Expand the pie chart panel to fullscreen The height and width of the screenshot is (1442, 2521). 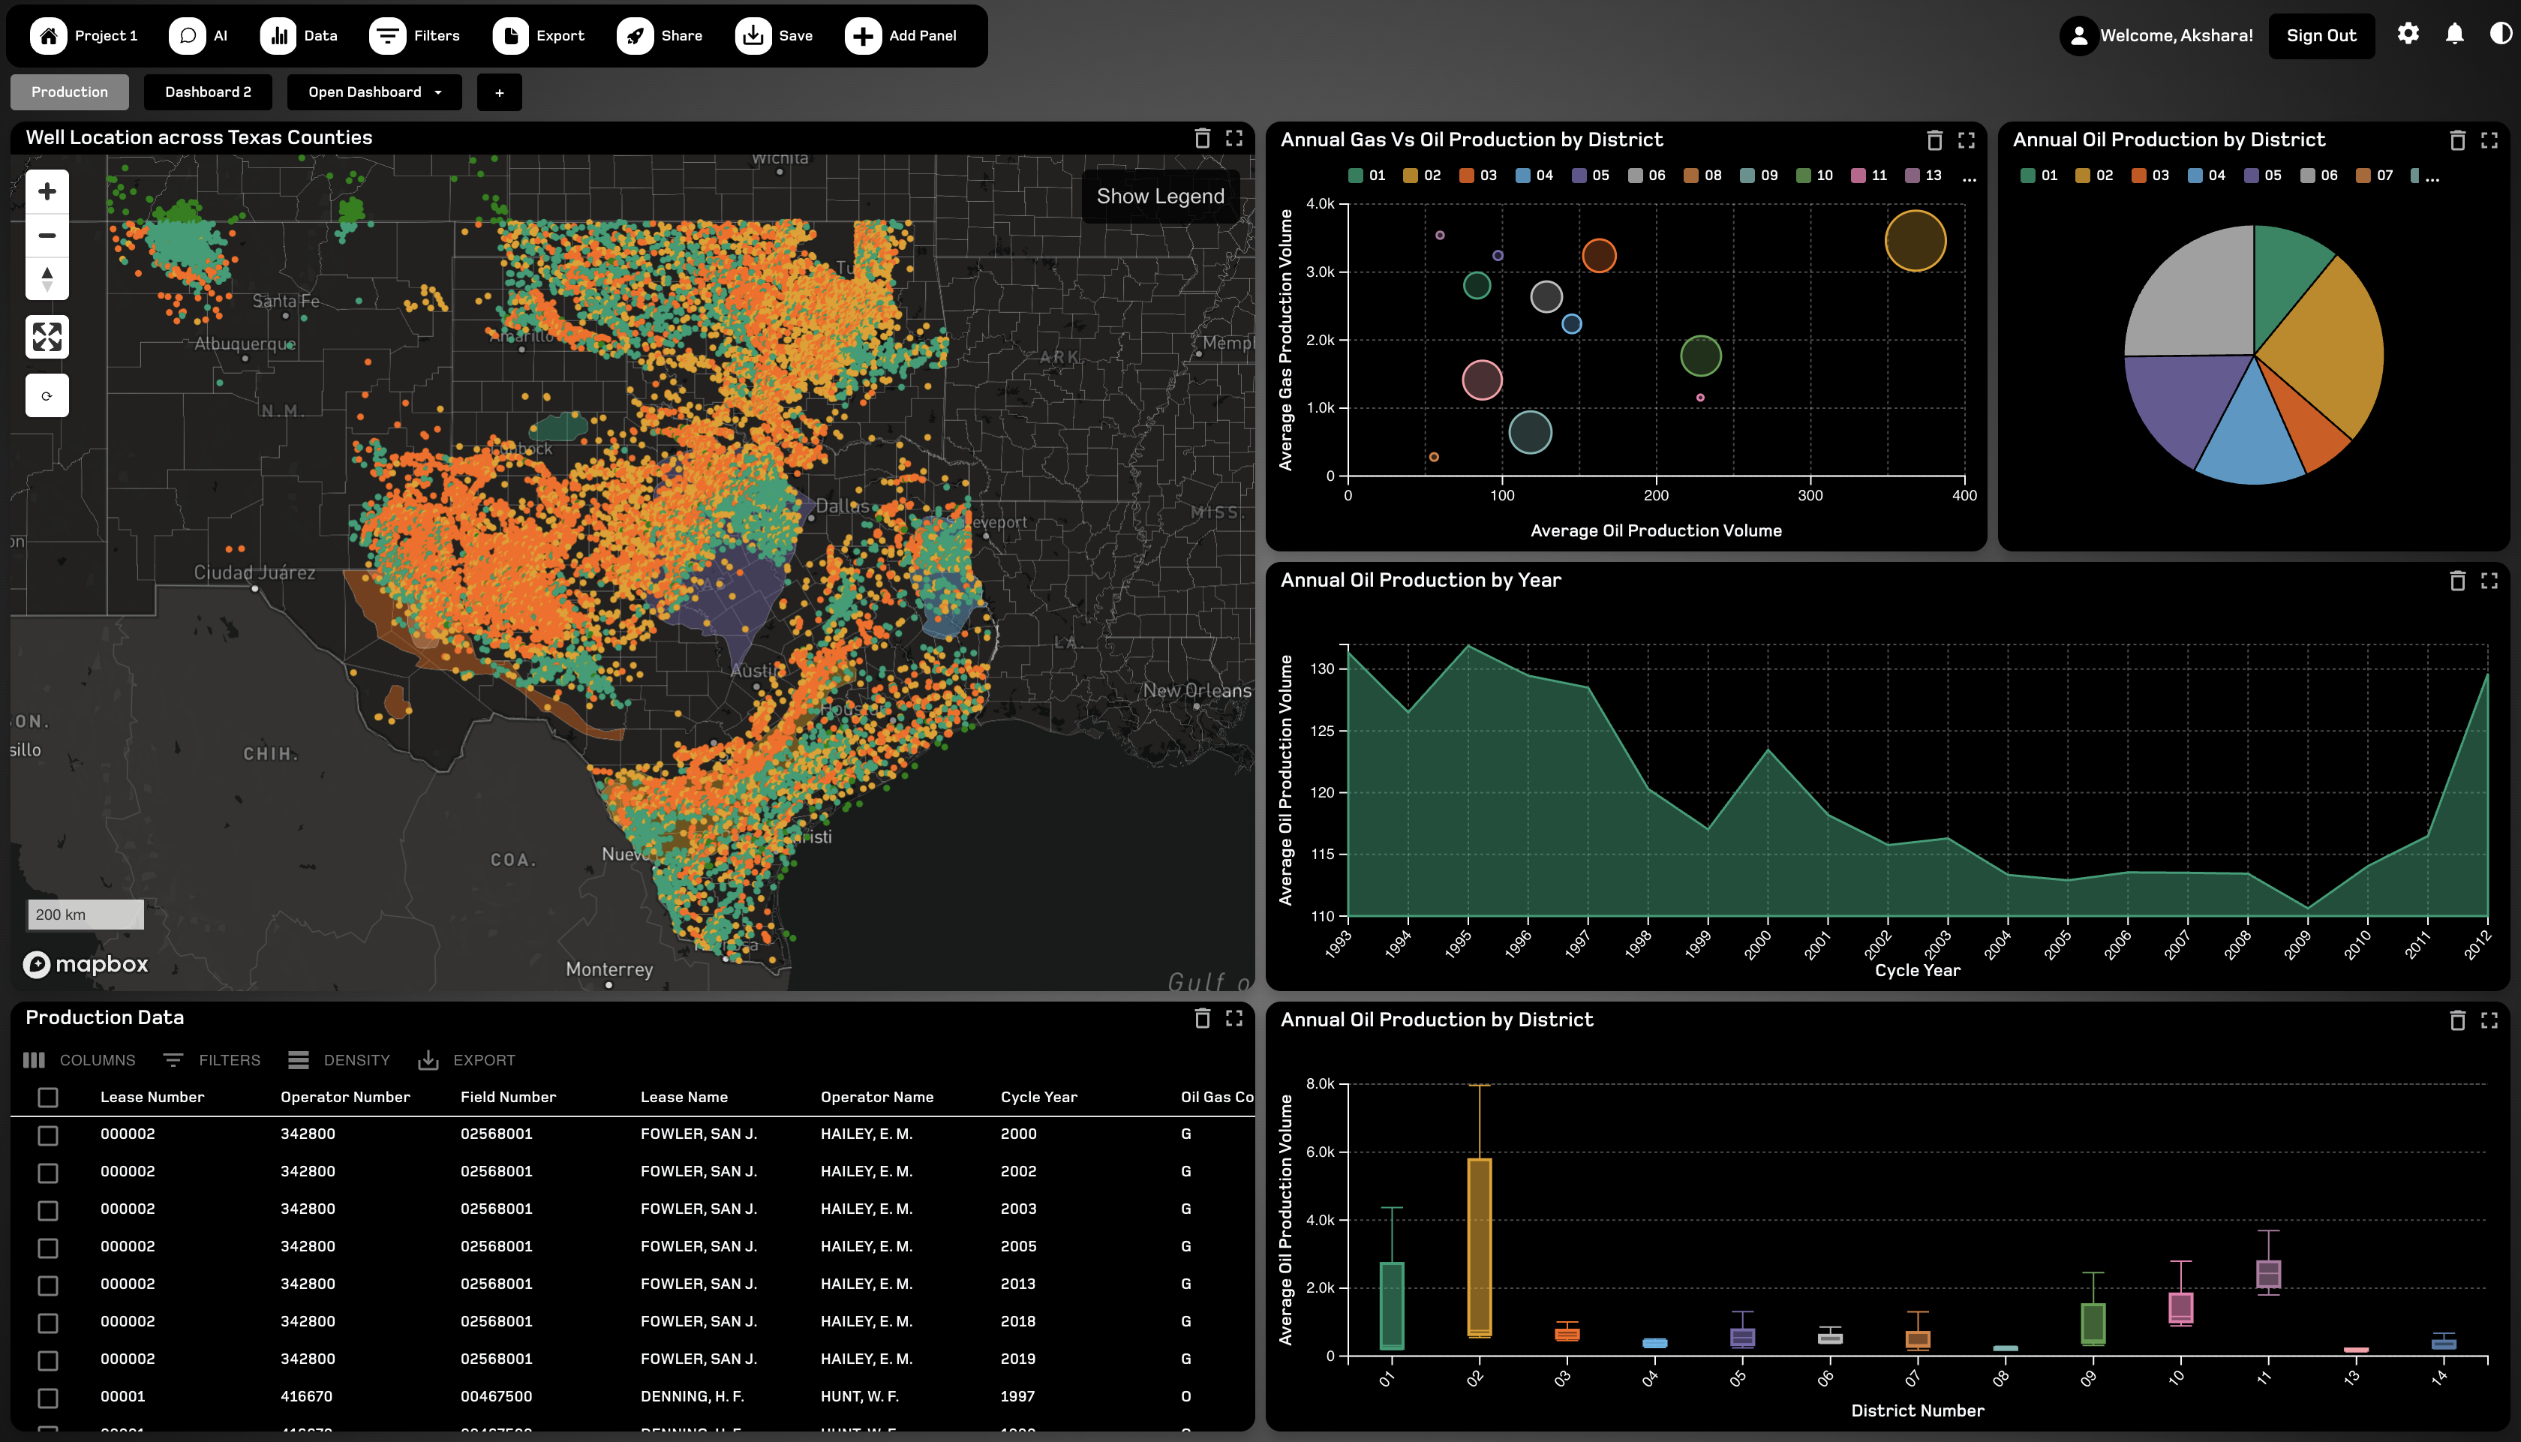coord(2490,140)
